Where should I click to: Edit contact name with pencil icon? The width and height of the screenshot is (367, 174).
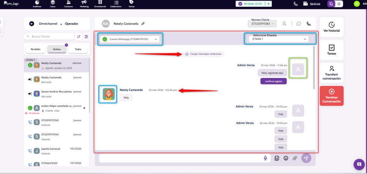[x=143, y=24]
